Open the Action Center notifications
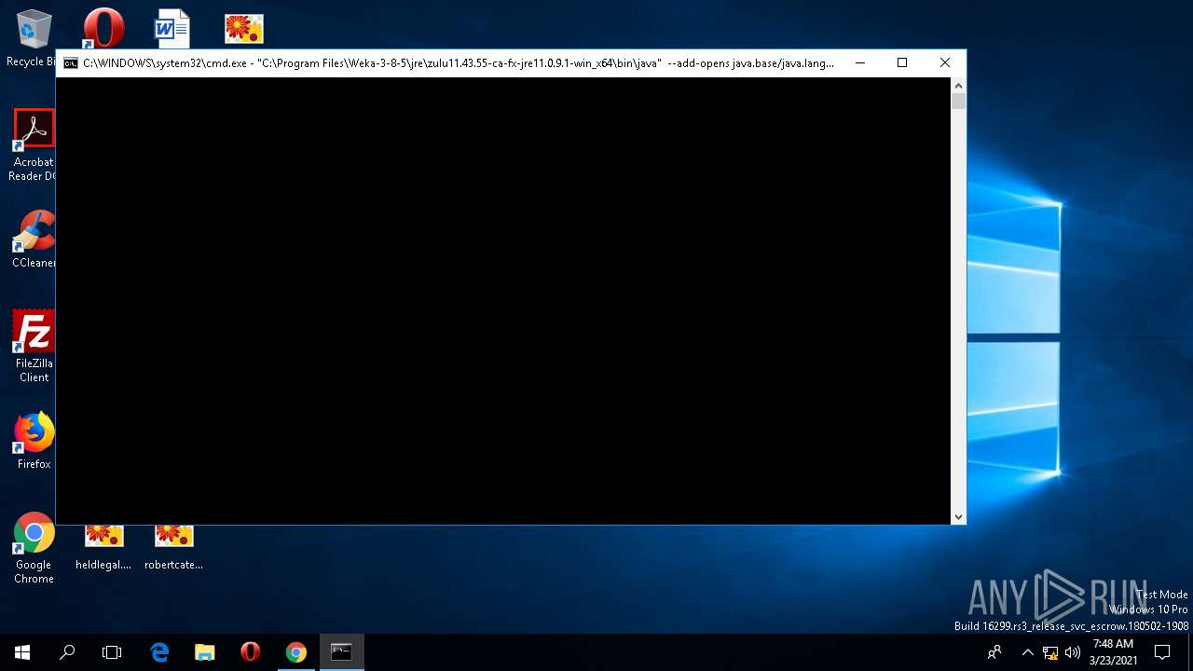The width and height of the screenshot is (1193, 671). 1162,652
